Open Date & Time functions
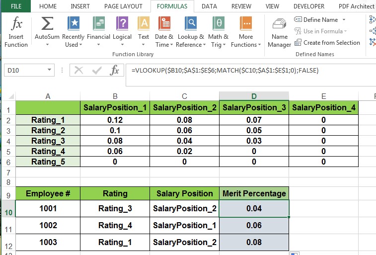 tap(164, 32)
